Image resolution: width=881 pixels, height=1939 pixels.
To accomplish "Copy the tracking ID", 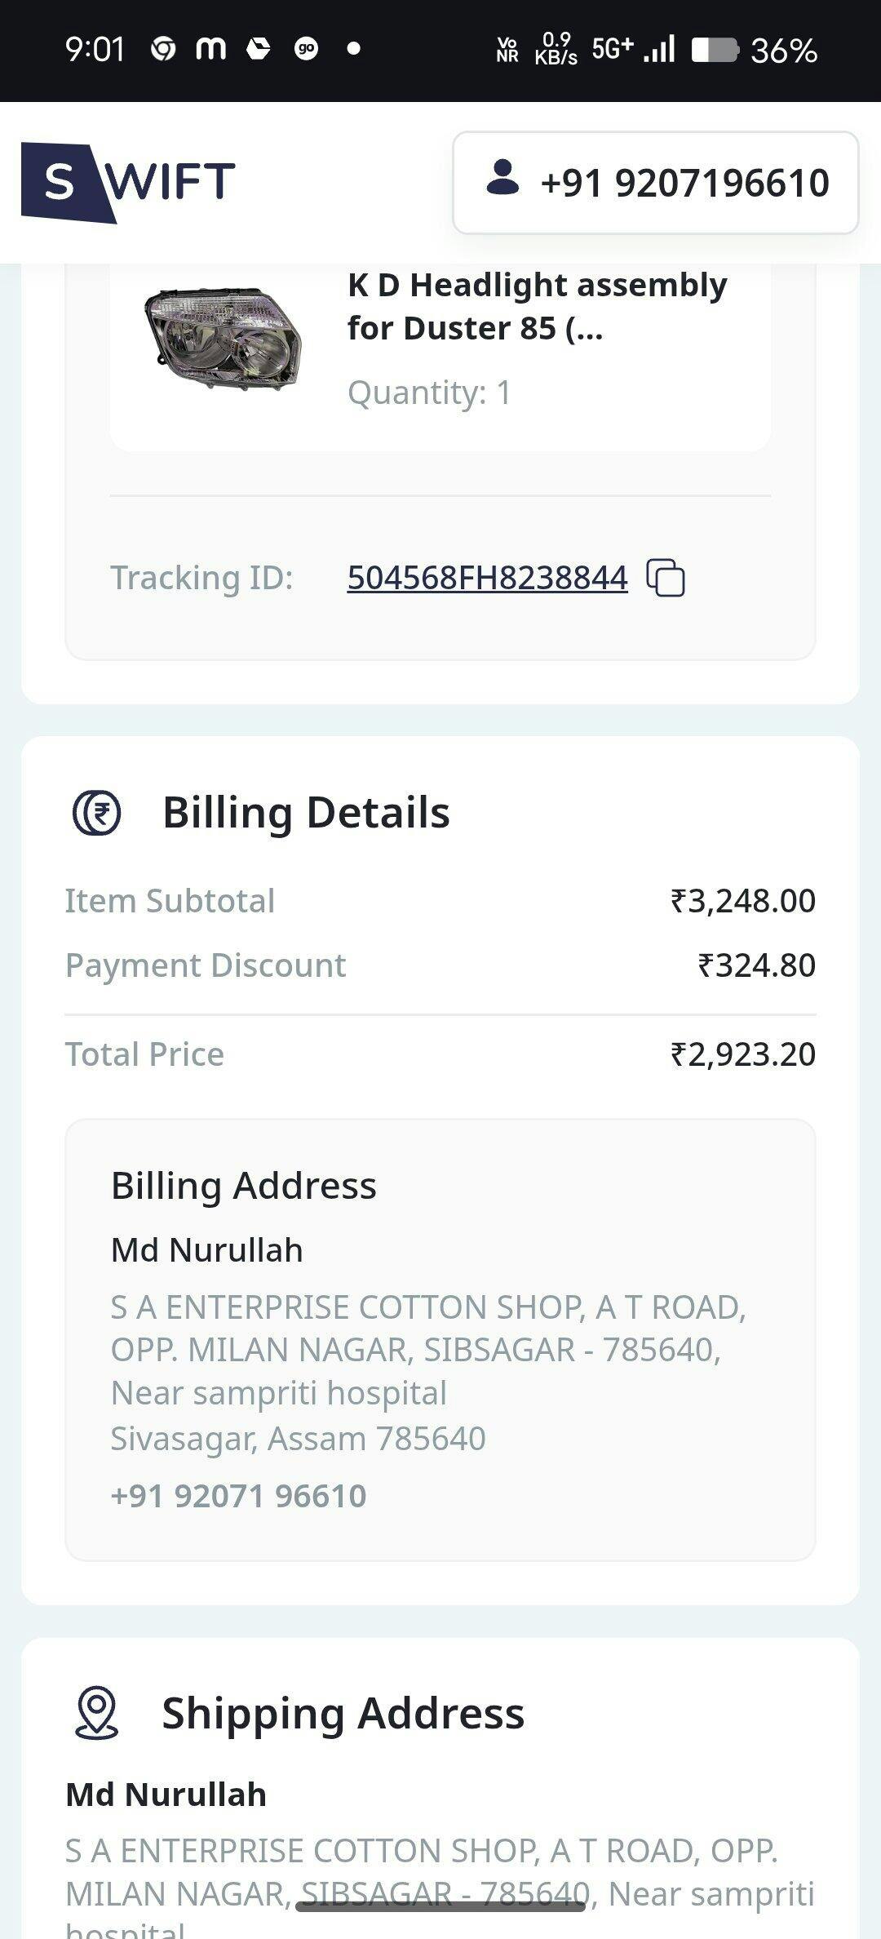I will coord(666,578).
